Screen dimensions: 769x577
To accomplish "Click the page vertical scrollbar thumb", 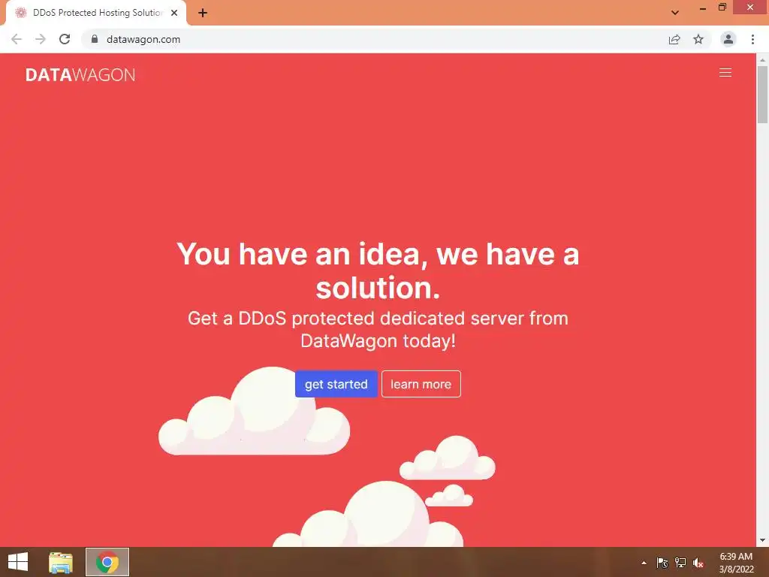I will click(x=762, y=95).
